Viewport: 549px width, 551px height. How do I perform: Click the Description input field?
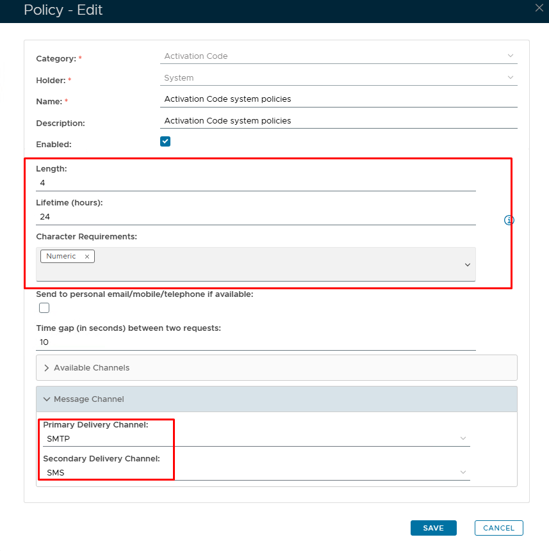tap(338, 121)
